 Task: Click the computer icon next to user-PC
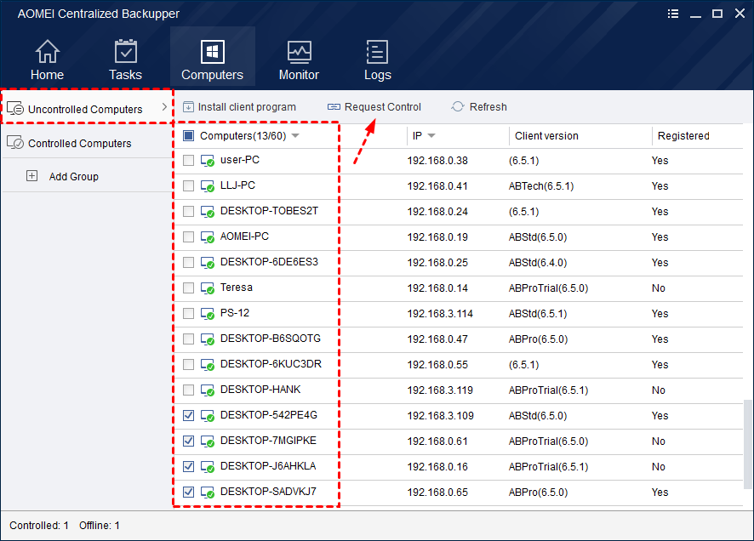[x=208, y=161]
